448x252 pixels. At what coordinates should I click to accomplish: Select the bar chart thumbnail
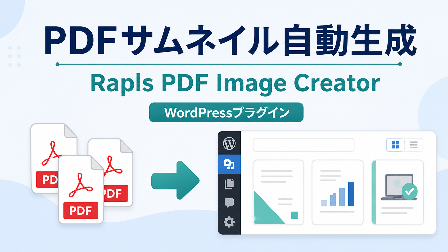click(x=338, y=192)
